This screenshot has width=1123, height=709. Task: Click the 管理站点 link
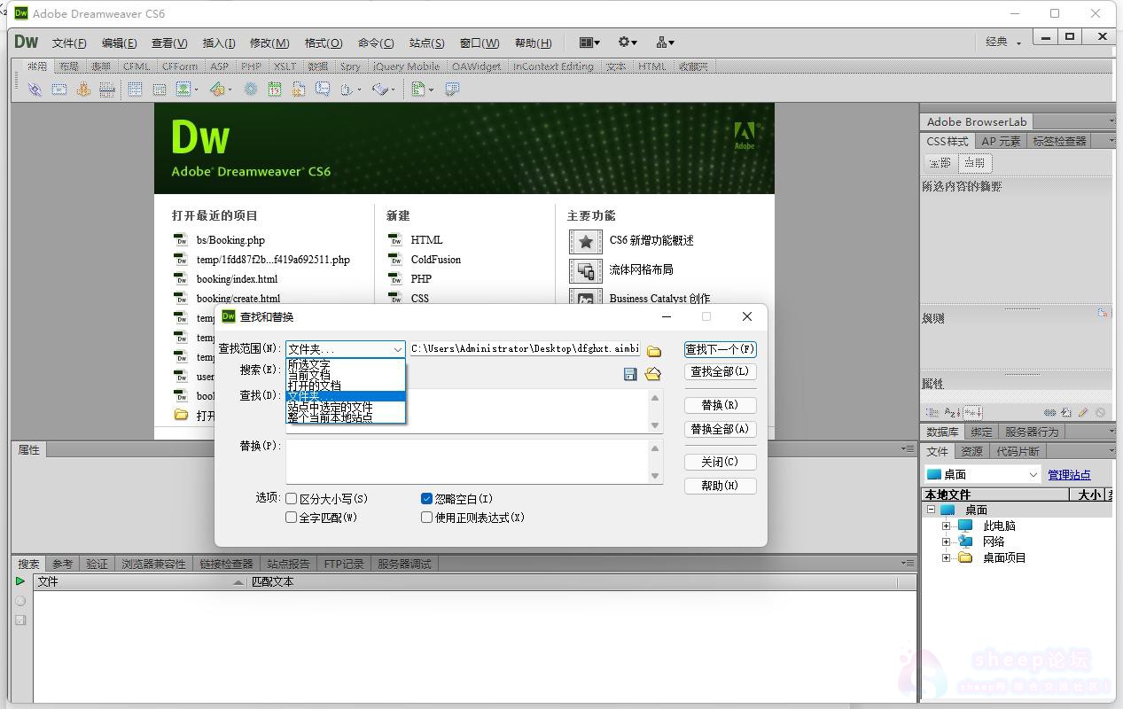(x=1069, y=475)
